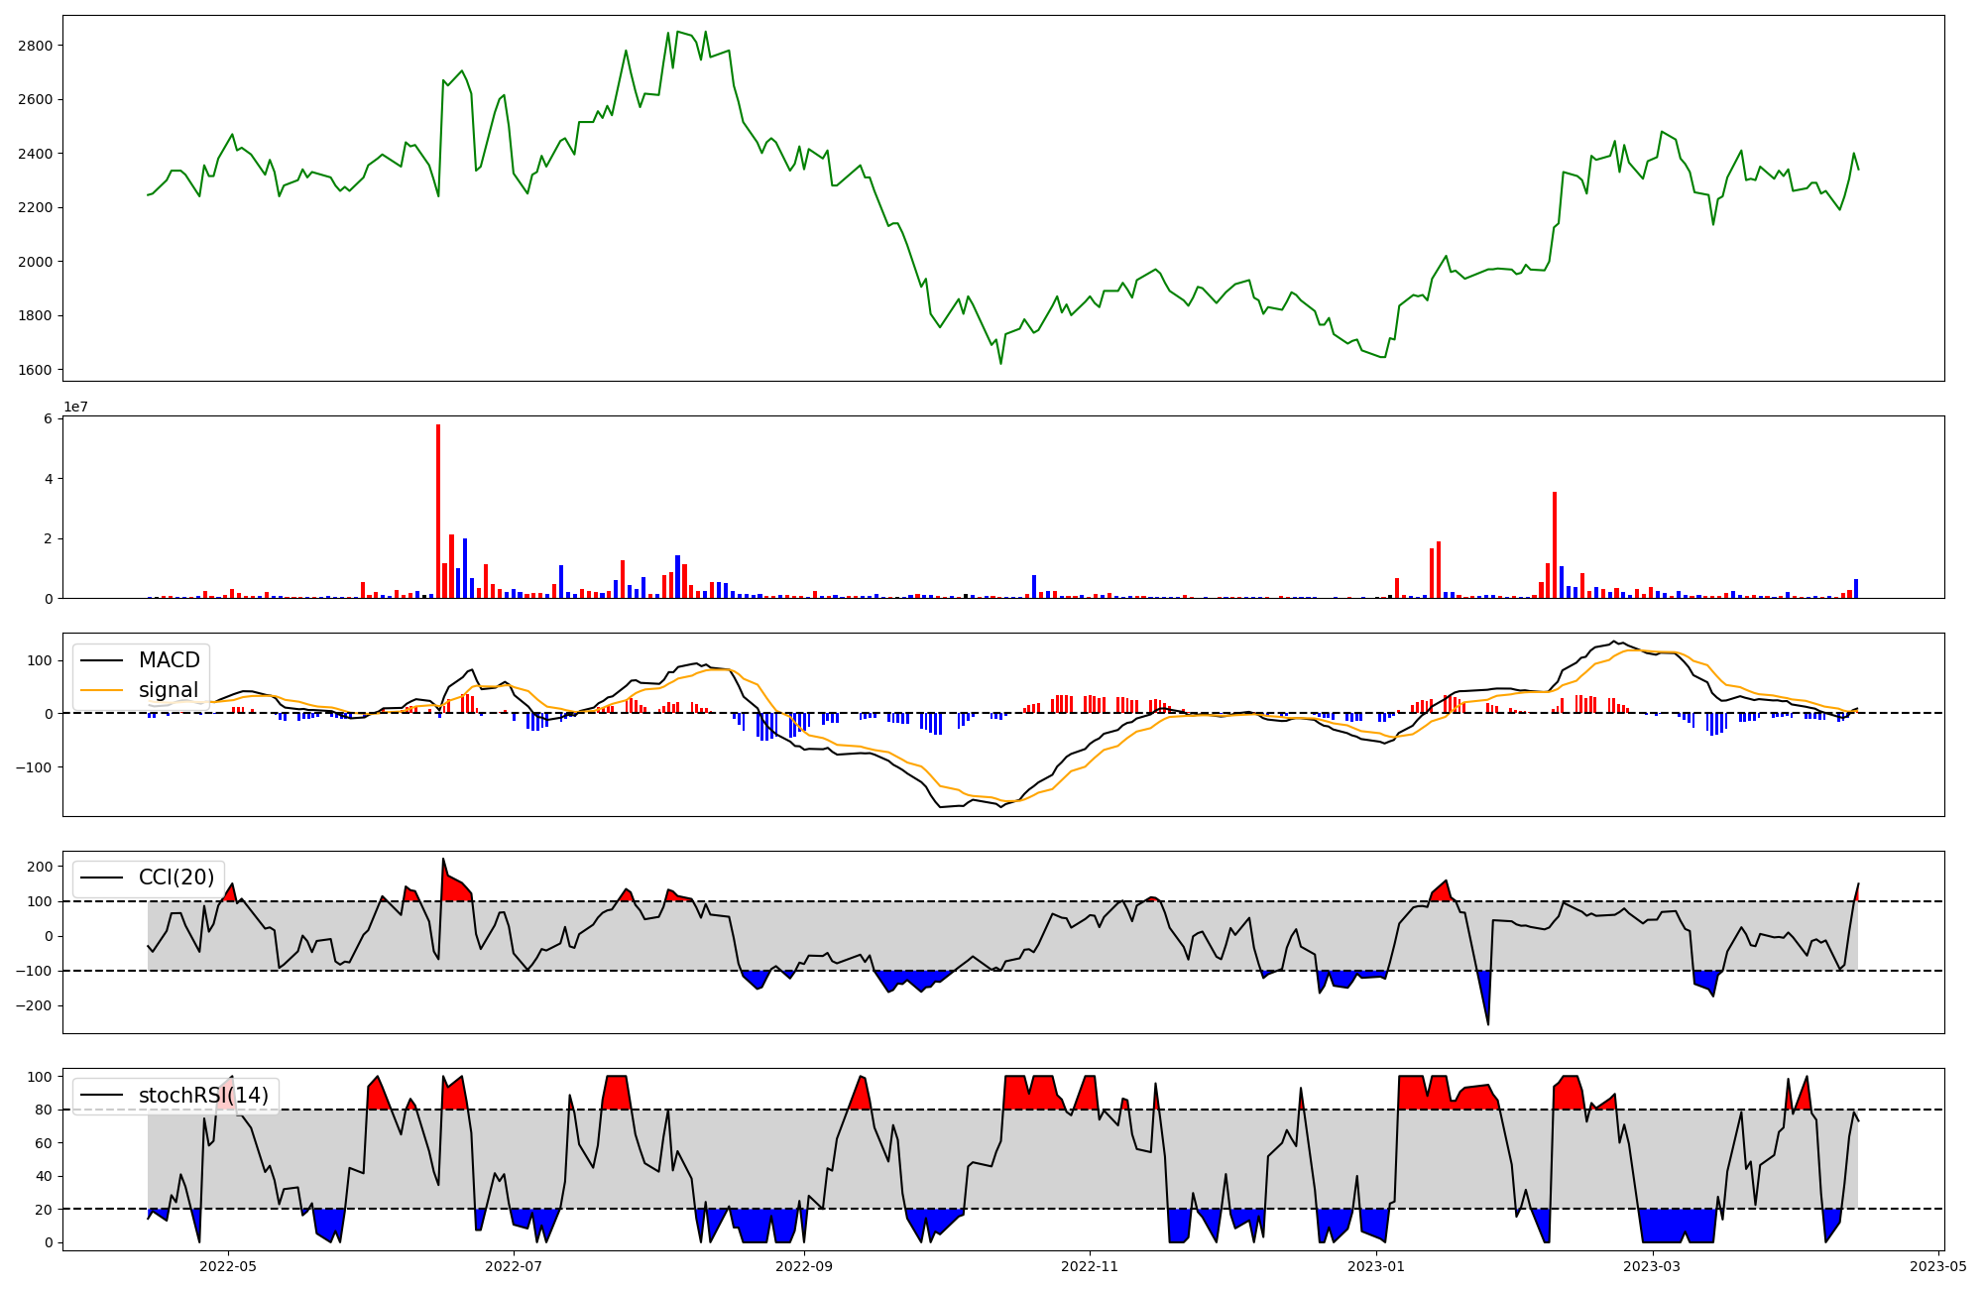Click the 1e7 volume scale label
The height and width of the screenshot is (1289, 1983).
coord(75,407)
